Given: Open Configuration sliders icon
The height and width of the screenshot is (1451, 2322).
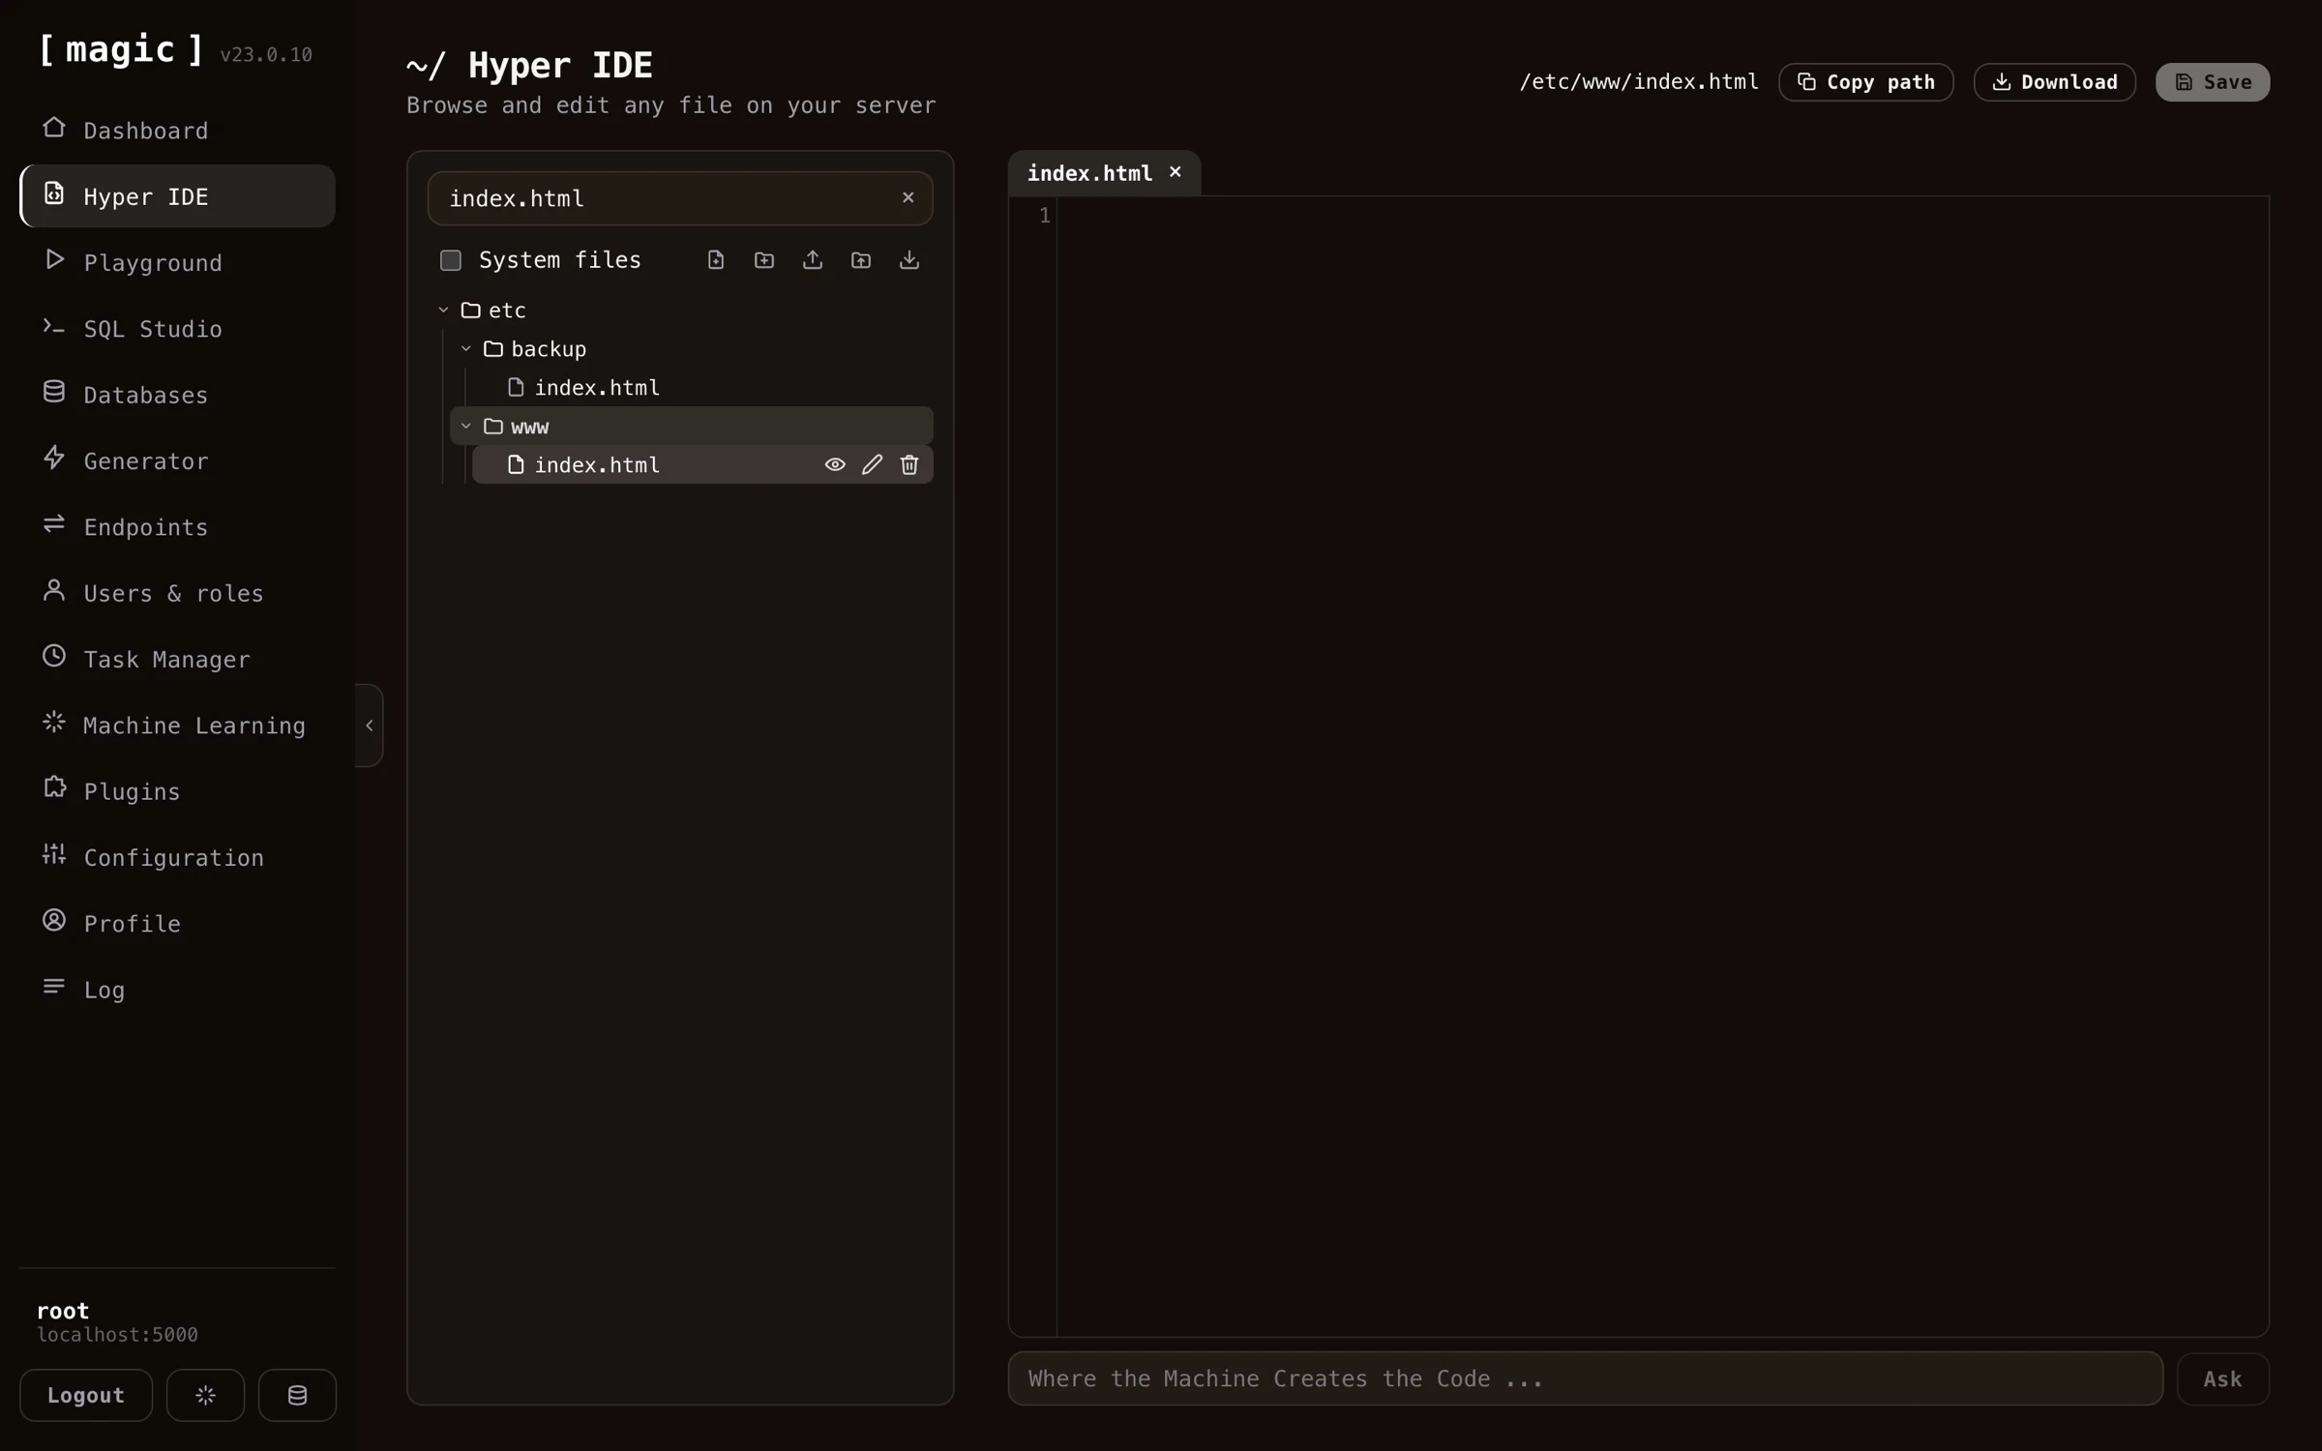Looking at the screenshot, I should [54, 855].
